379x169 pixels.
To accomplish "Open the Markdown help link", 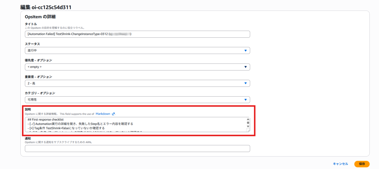I will [x=103, y=114].
